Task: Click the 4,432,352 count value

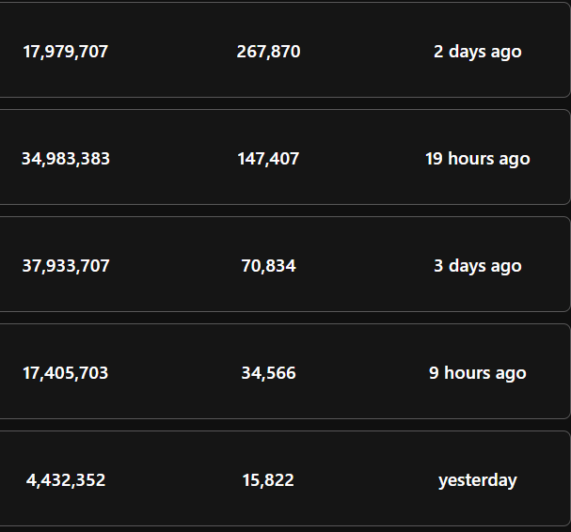Action: (66, 480)
